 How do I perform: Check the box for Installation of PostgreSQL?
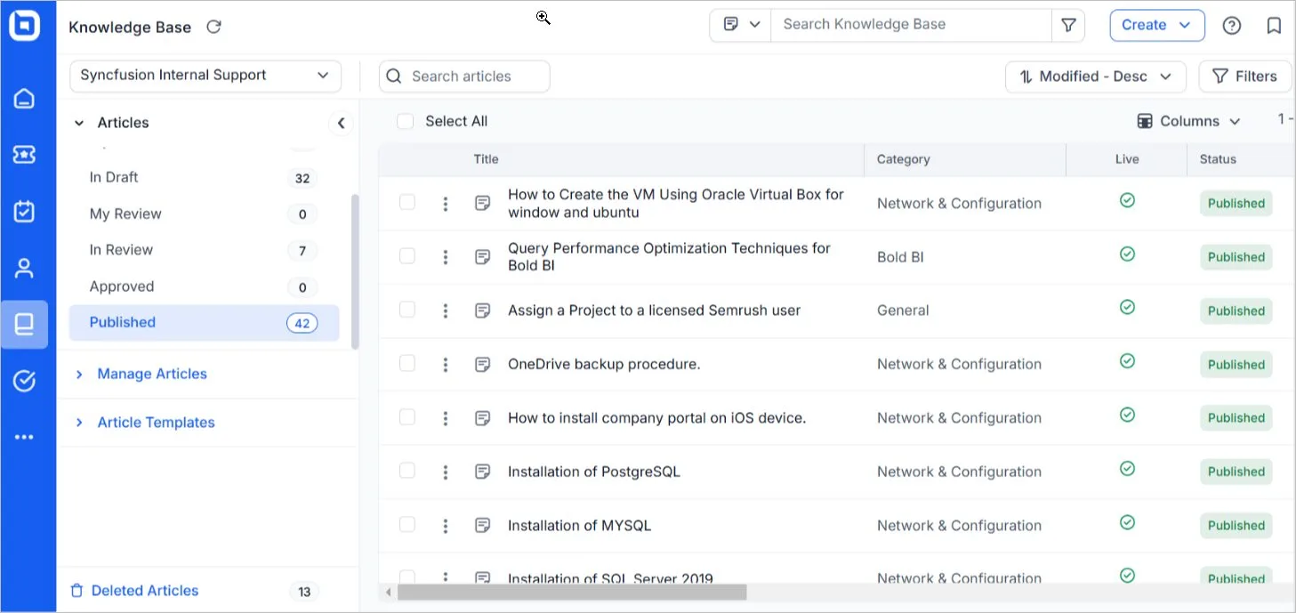[x=407, y=471]
